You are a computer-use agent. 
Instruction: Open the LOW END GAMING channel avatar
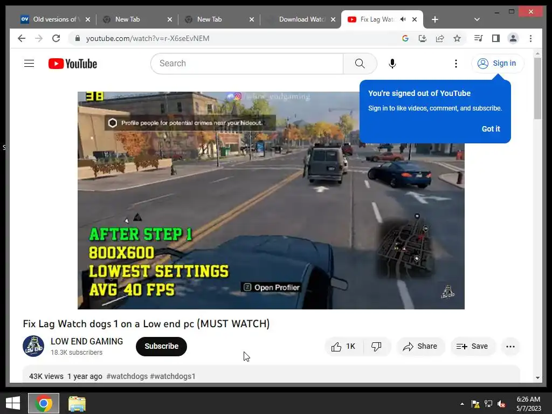click(33, 346)
